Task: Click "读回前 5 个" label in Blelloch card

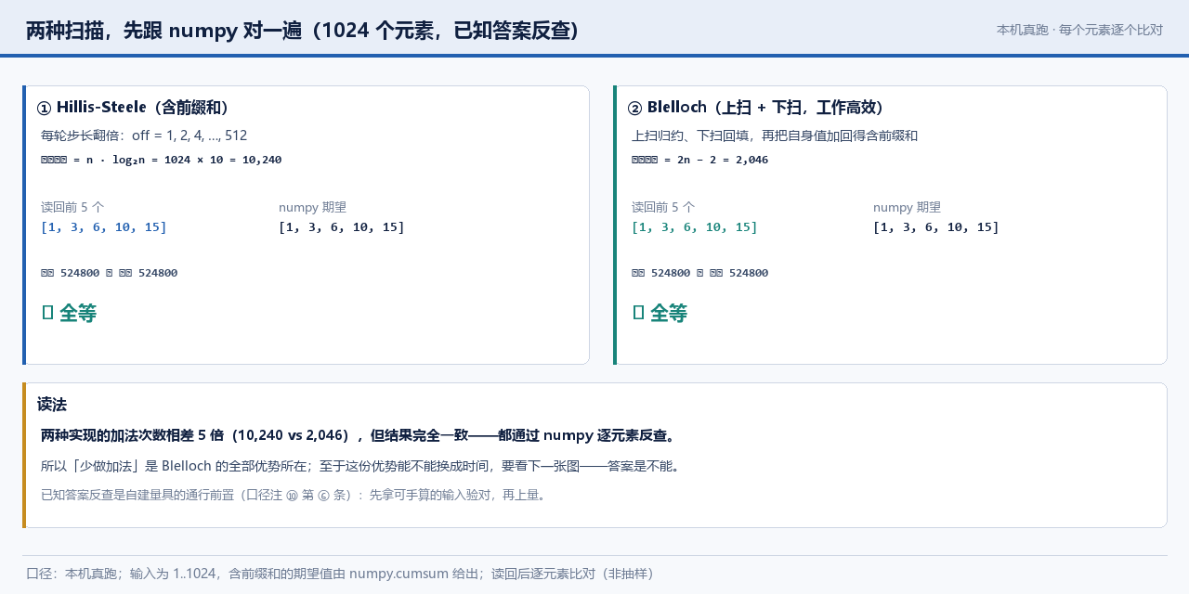Action: (x=663, y=207)
